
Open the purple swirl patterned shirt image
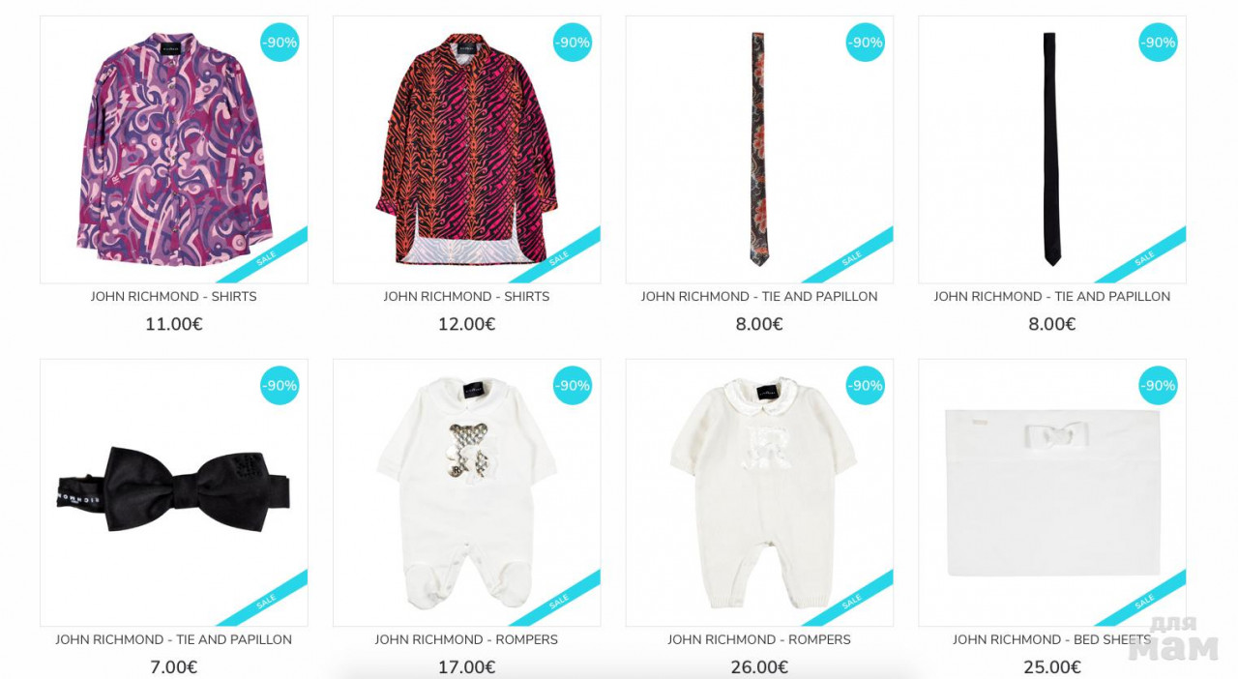click(x=174, y=150)
